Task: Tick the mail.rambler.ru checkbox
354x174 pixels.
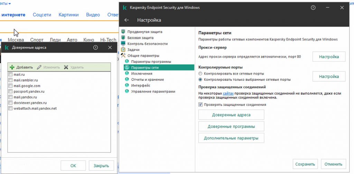Action: coord(10,80)
